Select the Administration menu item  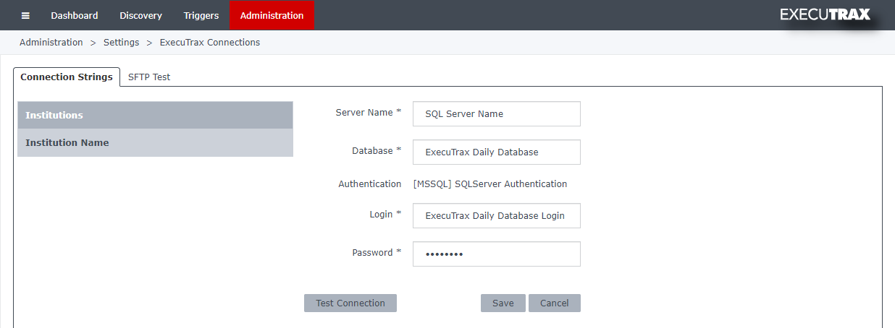(x=272, y=15)
